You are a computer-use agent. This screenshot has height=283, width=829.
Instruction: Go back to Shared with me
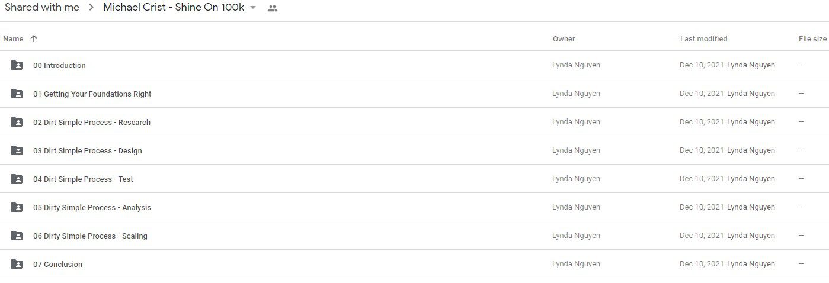(x=42, y=8)
